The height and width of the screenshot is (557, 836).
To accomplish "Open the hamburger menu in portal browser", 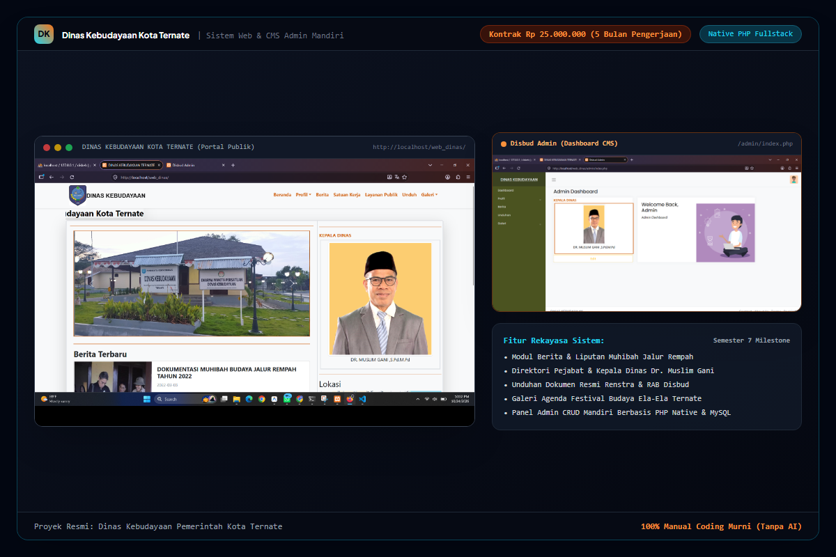I will click(x=469, y=177).
